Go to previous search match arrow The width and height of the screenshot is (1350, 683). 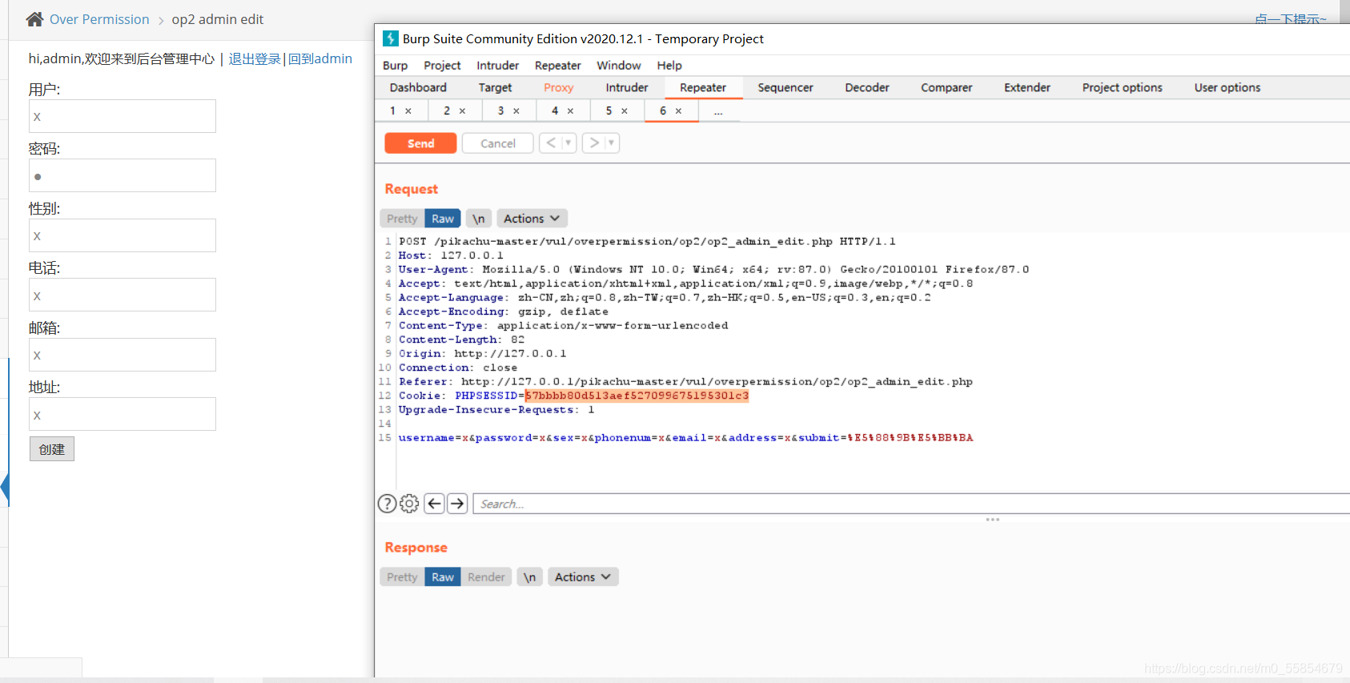tap(434, 504)
